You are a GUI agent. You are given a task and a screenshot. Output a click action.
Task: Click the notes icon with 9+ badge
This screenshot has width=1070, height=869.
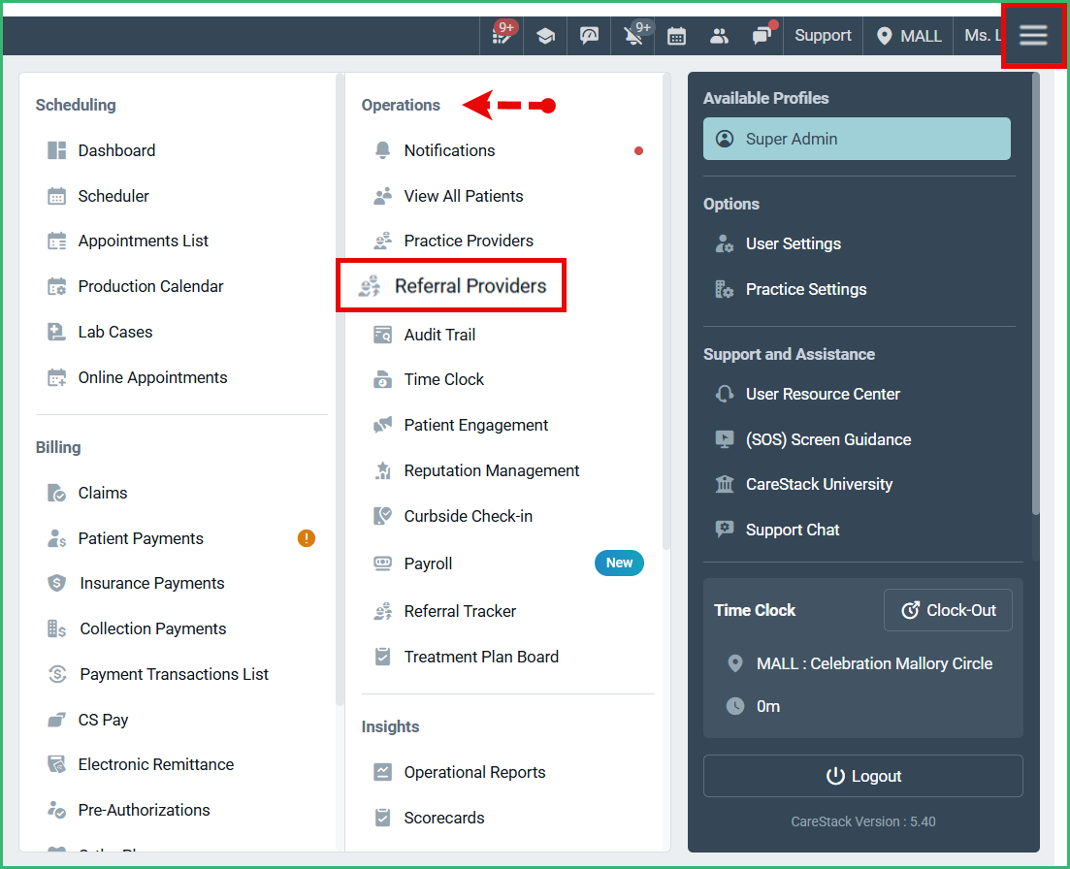[503, 36]
